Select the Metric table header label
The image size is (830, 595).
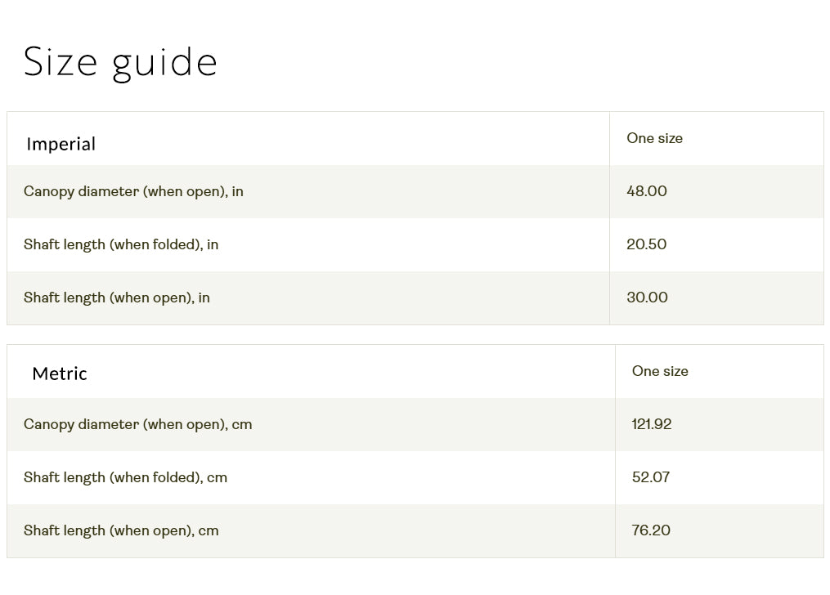(x=60, y=374)
